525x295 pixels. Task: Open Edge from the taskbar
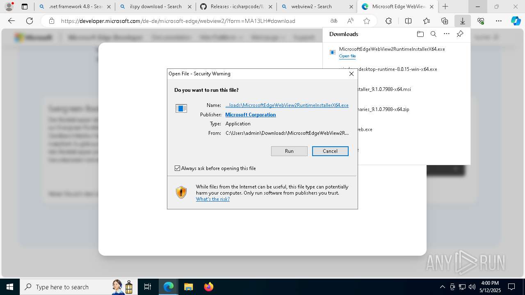click(x=169, y=287)
